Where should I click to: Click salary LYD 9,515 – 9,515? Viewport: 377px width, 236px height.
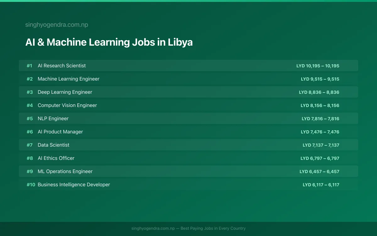coord(320,79)
